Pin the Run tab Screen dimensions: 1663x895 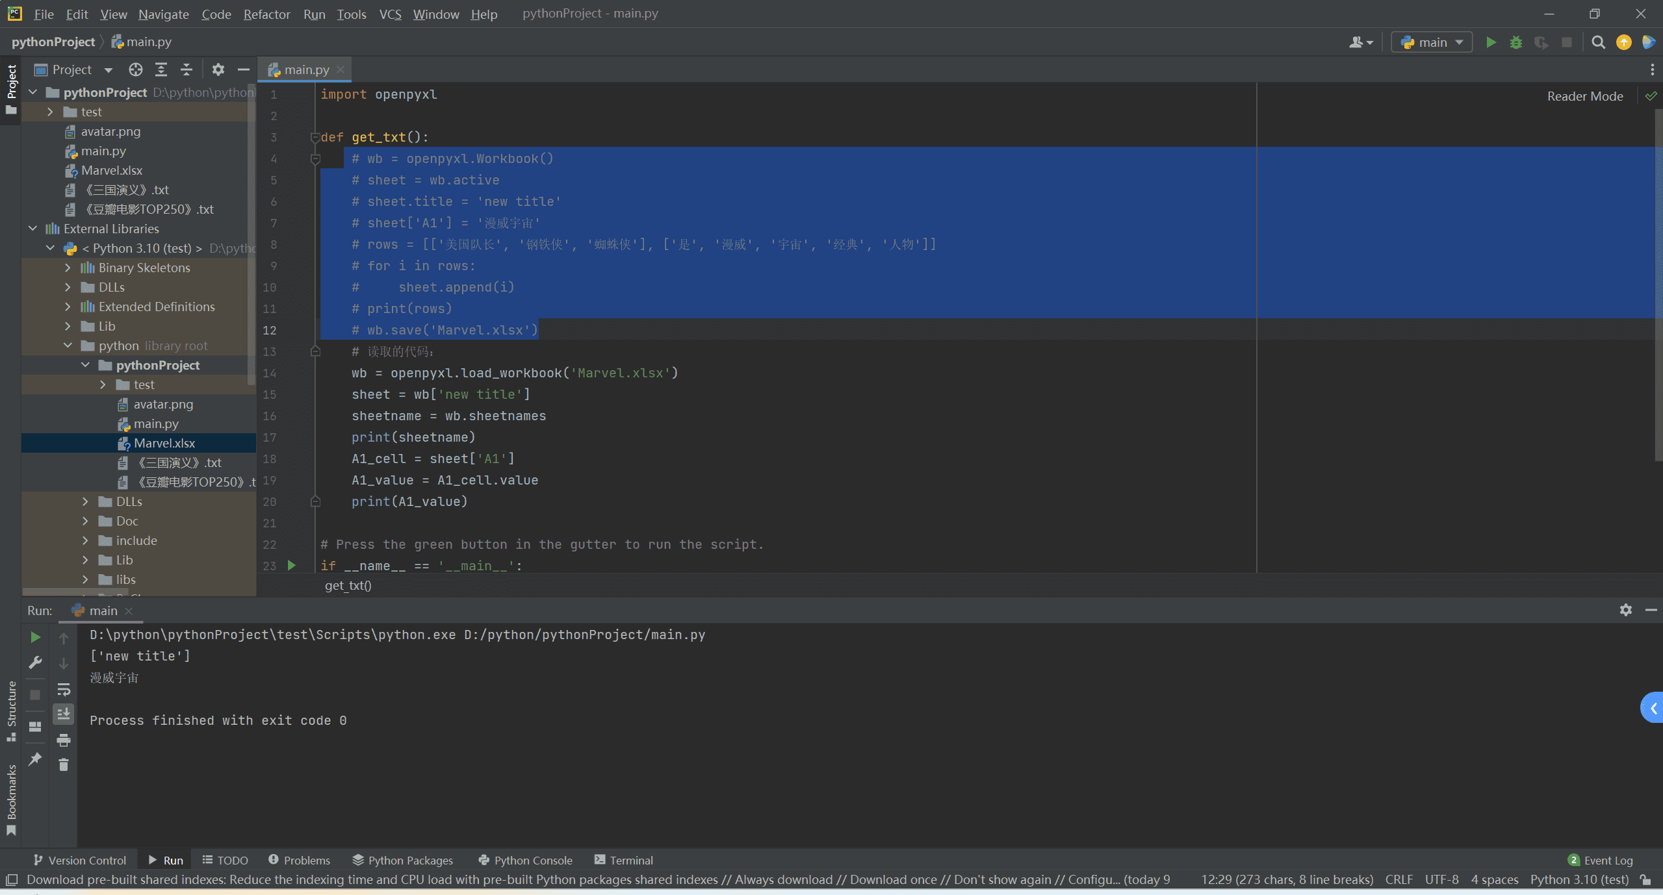tap(35, 759)
